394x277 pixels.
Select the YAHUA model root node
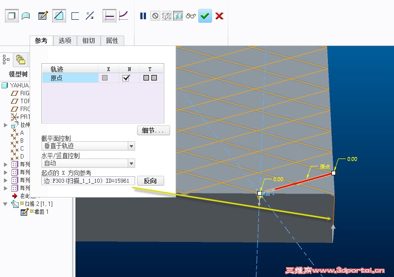point(16,85)
